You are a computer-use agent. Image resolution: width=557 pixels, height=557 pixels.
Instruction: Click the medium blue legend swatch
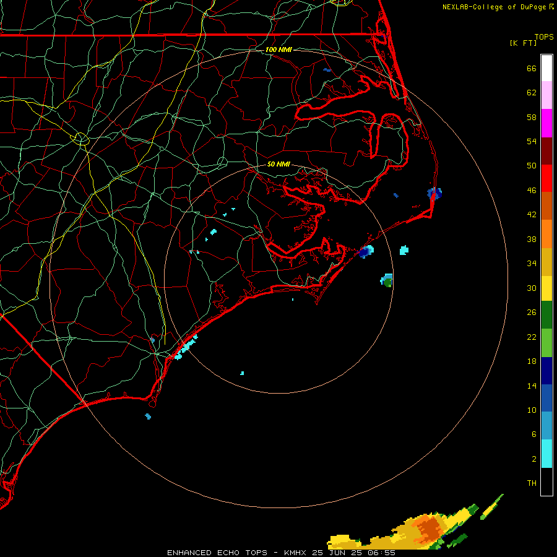click(x=546, y=398)
